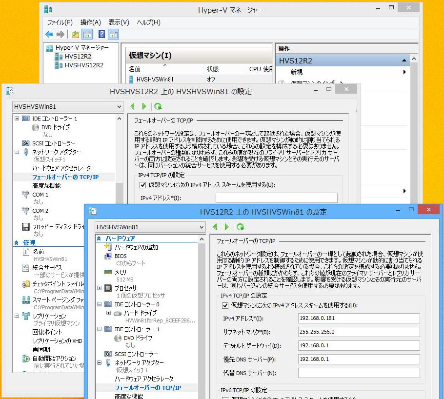
Task: Click the refresh icon in HVSHVS12R2 settings window
Action: [x=158, y=106]
